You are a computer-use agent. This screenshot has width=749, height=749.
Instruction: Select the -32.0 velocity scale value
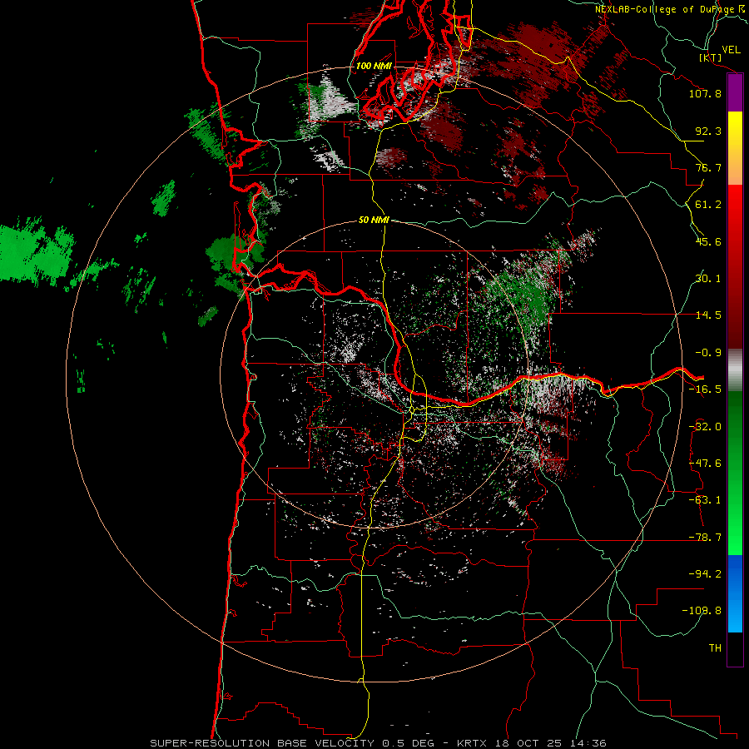pyautogui.click(x=705, y=427)
